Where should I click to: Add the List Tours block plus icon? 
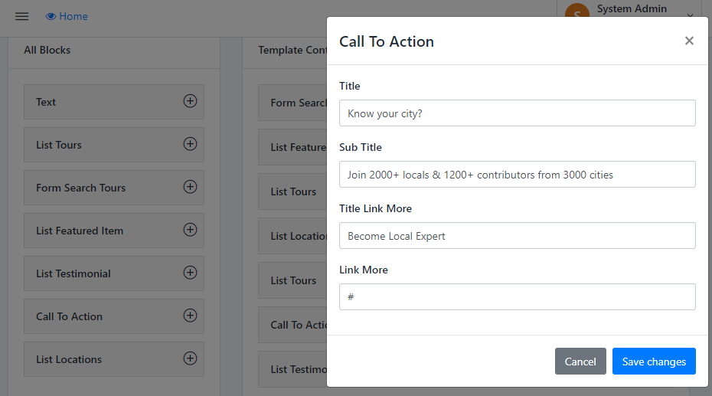click(x=190, y=144)
